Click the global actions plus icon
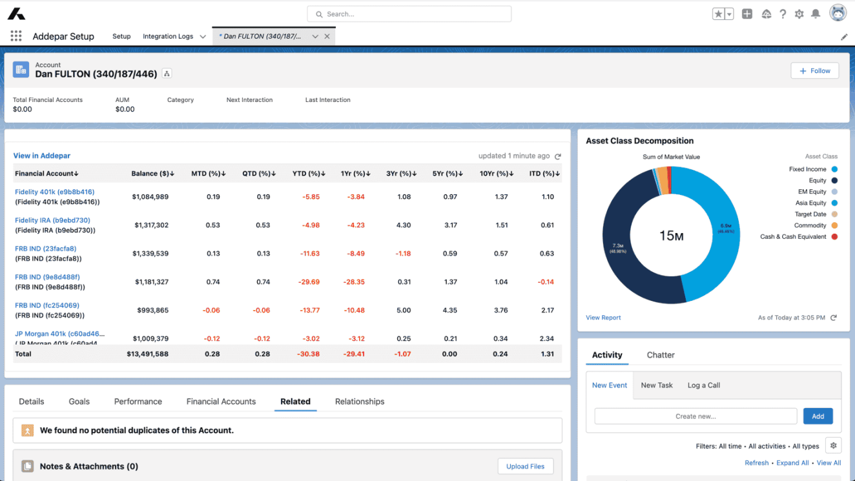The image size is (855, 481). click(x=748, y=13)
